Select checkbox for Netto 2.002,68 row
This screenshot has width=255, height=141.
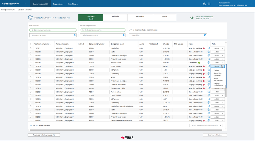coord(30,52)
